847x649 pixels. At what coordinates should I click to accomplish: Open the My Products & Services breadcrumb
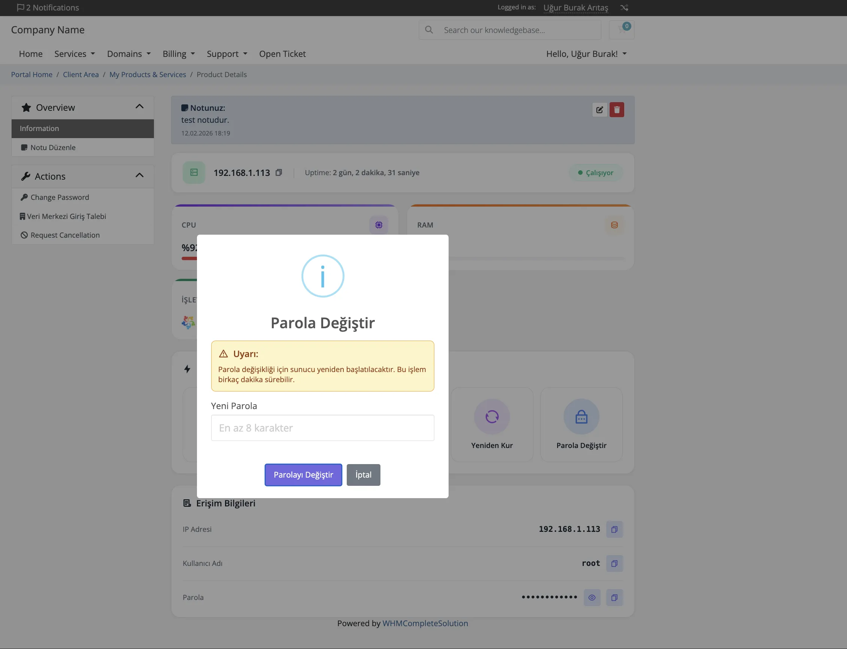[x=148, y=74]
